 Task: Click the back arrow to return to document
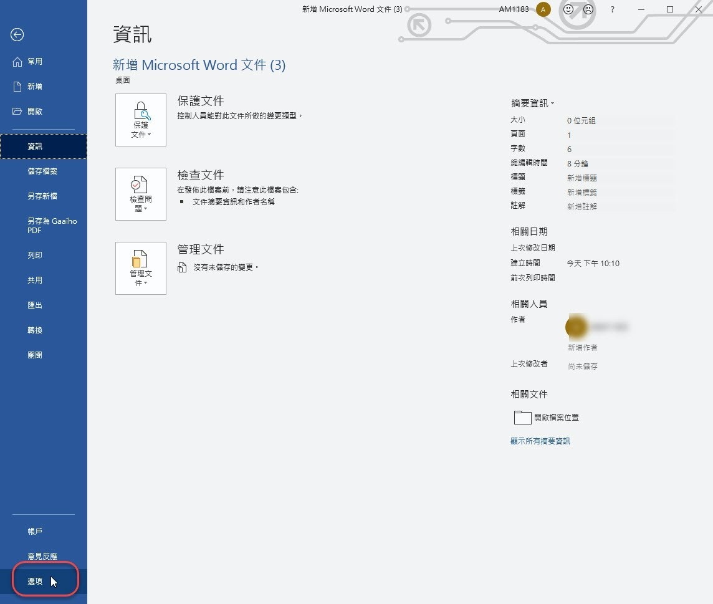17,34
